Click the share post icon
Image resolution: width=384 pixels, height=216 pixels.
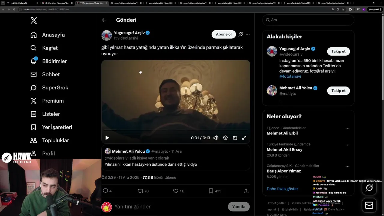246,191
